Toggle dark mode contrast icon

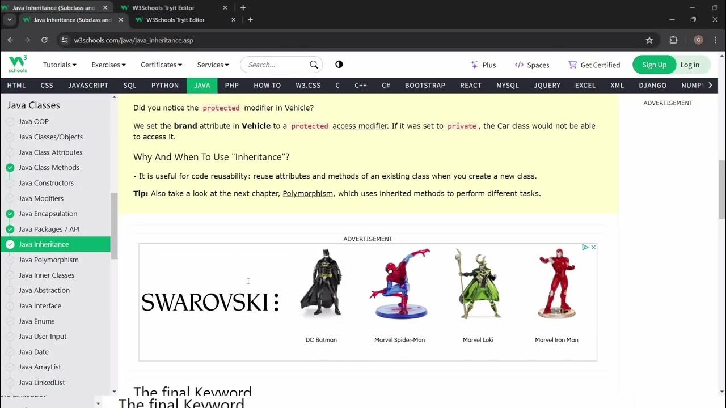[339, 64]
